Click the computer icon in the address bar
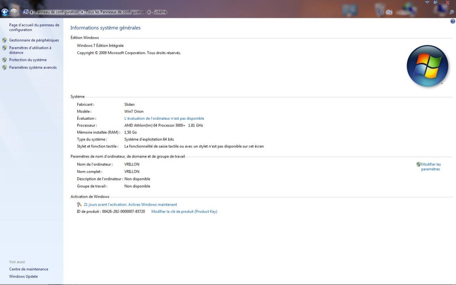The image size is (456, 285). click(26, 12)
